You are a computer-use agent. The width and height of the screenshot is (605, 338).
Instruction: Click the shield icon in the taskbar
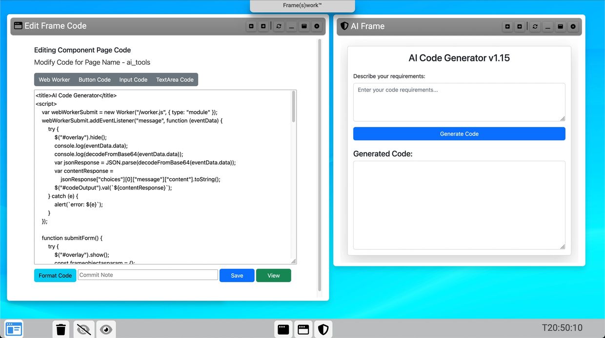click(x=323, y=330)
